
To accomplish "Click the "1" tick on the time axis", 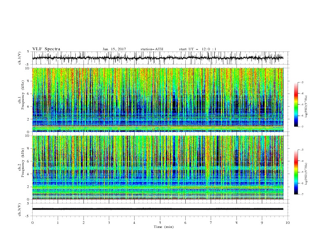I will [58, 223].
